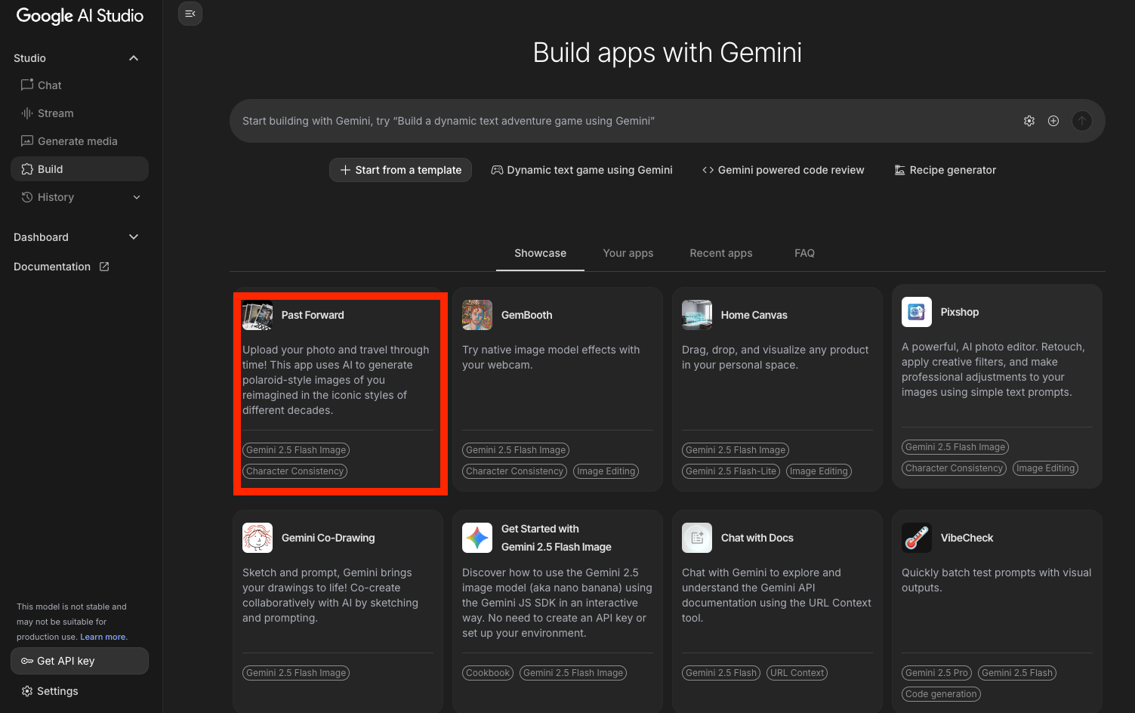Click the Google AI Studio logo
1135x713 pixels.
80,16
